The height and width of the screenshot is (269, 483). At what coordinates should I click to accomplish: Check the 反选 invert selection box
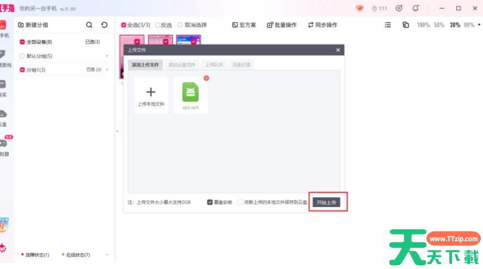158,25
